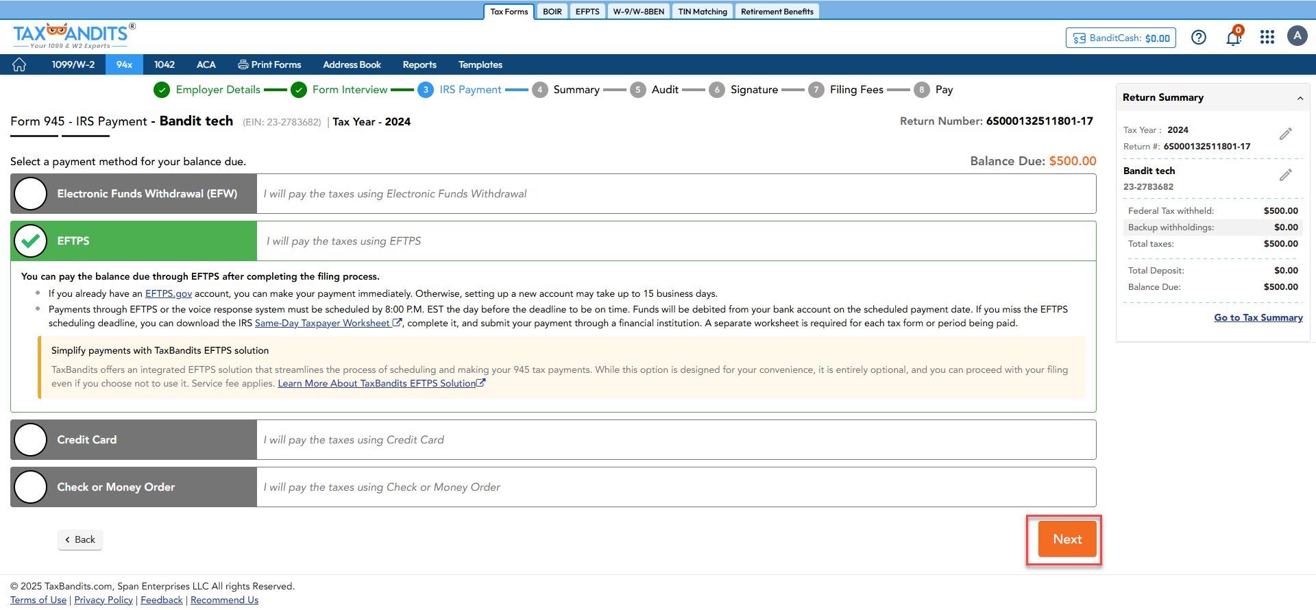Image resolution: width=1316 pixels, height=610 pixels.
Task: Open the Feedback footer link
Action: tap(162, 600)
